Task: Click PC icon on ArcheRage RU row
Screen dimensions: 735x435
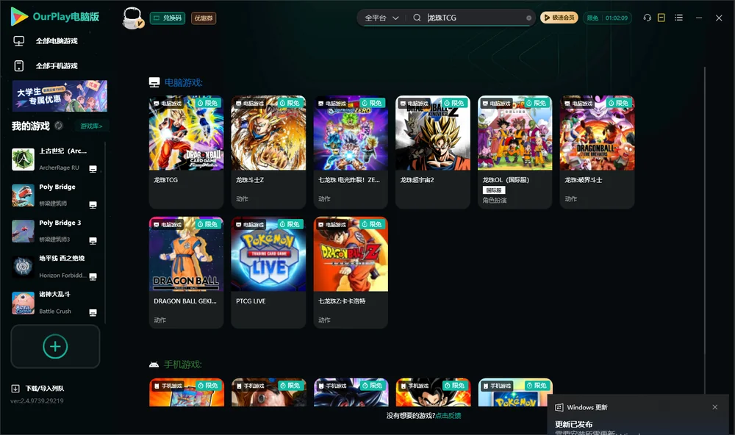Action: click(x=93, y=169)
